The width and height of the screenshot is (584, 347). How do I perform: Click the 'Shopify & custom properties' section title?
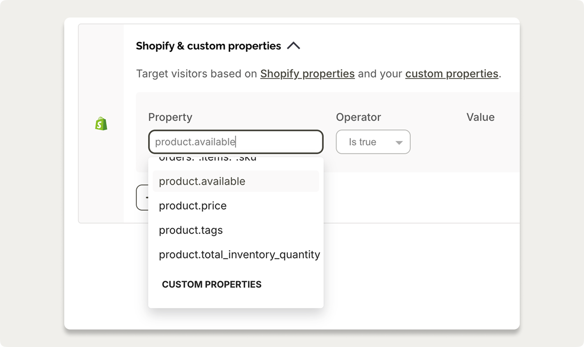[x=208, y=46]
